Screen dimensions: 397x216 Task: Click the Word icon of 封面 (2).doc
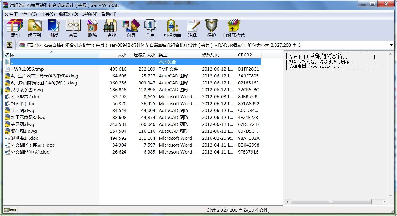7,104
